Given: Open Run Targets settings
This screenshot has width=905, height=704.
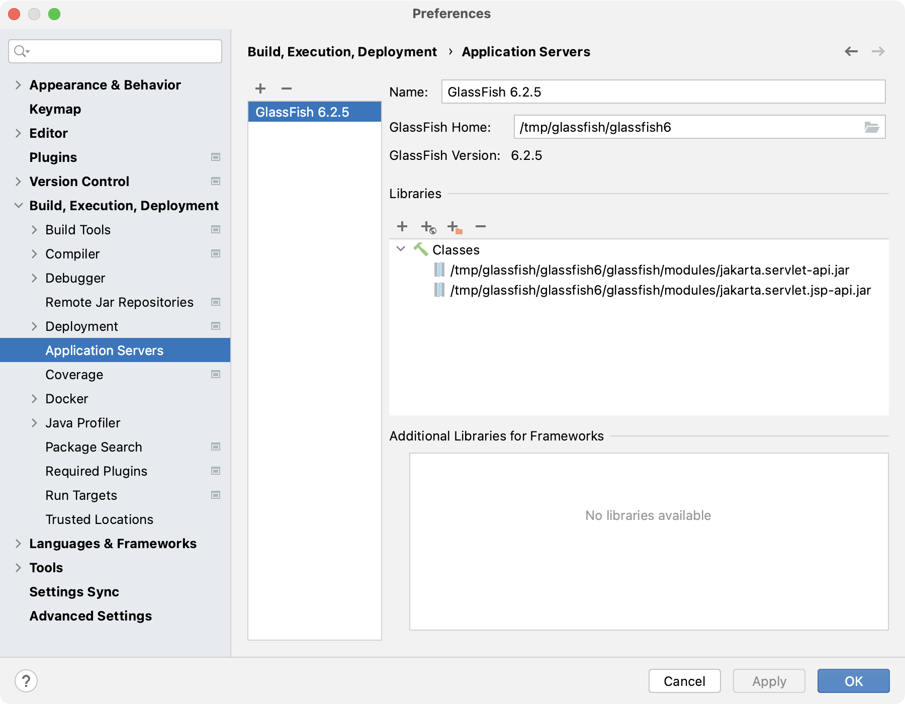Looking at the screenshot, I should tap(81, 495).
